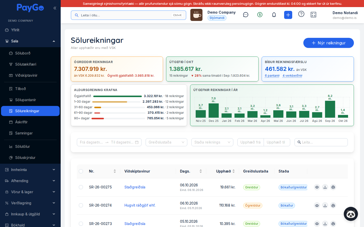Viewport: 364px width, 227px height.
Task: View invoice SR-26-00274 with the eye icon
Action: (x=317, y=205)
